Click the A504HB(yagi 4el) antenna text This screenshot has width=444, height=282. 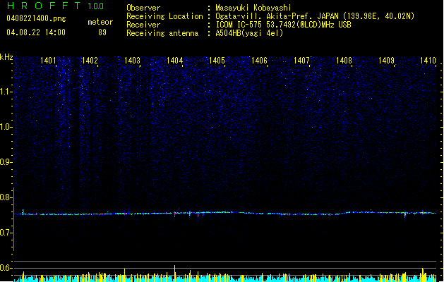tap(249, 33)
